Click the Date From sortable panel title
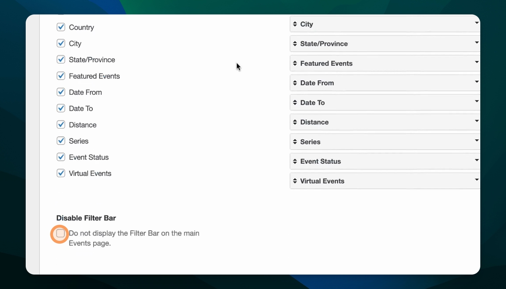 click(x=317, y=83)
